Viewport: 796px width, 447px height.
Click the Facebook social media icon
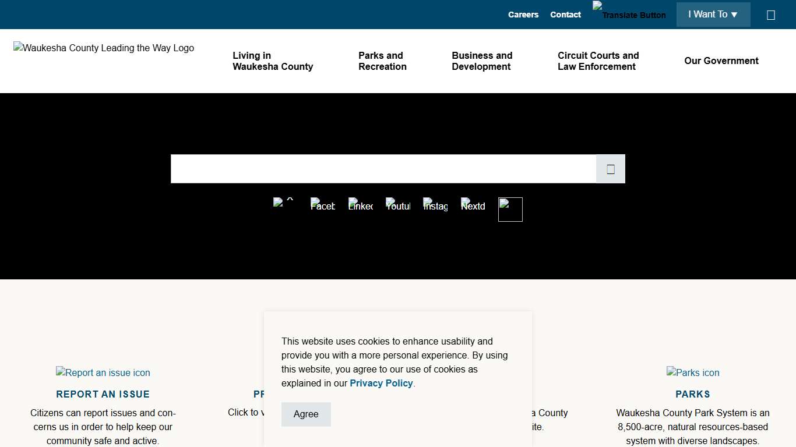[x=323, y=205]
